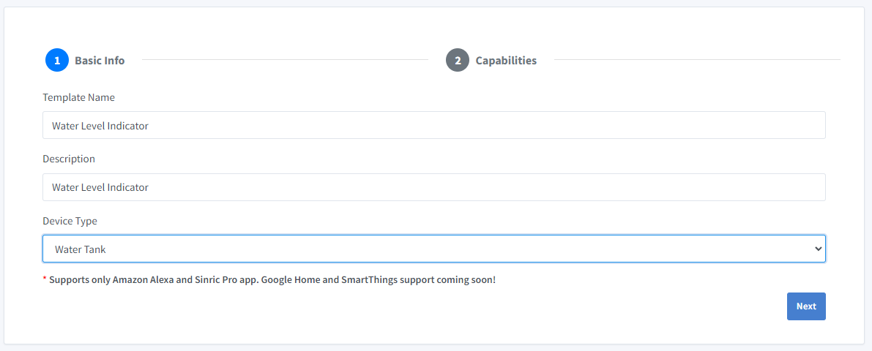Viewport: 872px width, 351px height.
Task: Click the line right of Capabilities step
Action: [696, 60]
